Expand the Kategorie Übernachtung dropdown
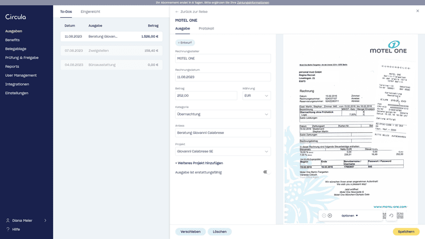Viewport: 425px width, 239px height. coord(223,114)
